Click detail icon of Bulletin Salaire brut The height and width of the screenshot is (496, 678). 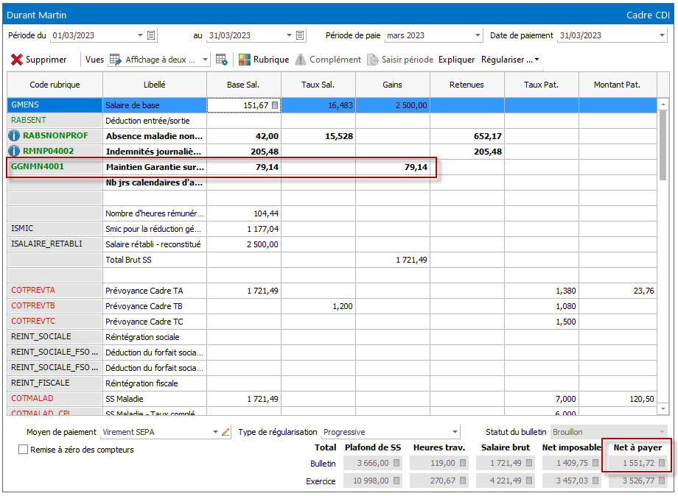[x=529, y=463]
